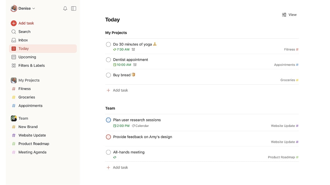330x185 pixels.
Task: Click the View settings sliders icon
Action: coord(284,15)
